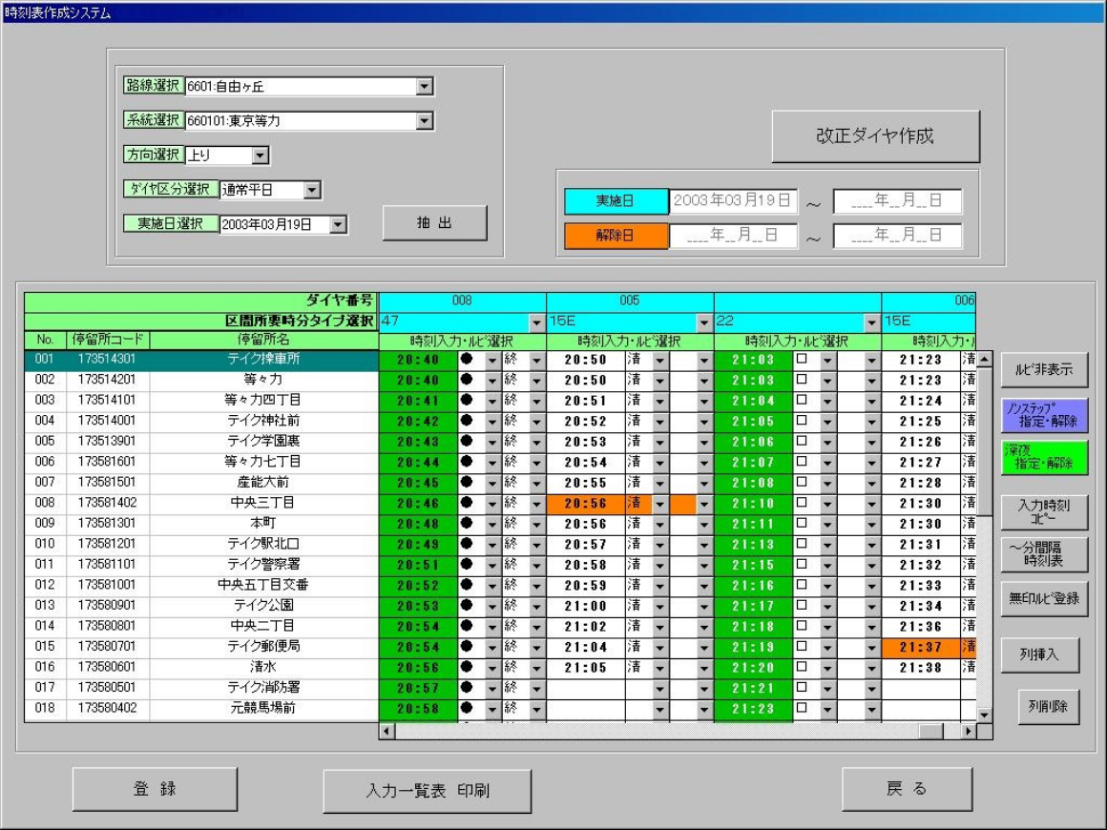Click the 入力時刻コピー button
The image size is (1107, 830).
(1044, 511)
